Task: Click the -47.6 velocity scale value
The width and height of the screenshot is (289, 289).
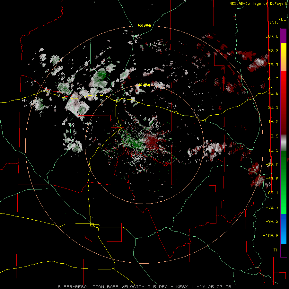Action: coord(272,179)
